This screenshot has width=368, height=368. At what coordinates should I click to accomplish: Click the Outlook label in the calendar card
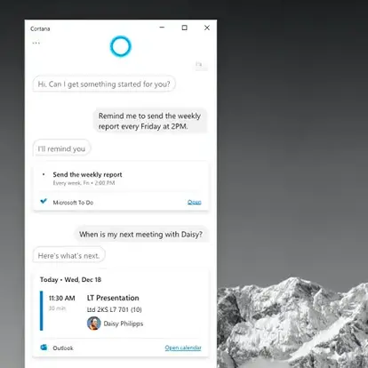click(x=63, y=348)
